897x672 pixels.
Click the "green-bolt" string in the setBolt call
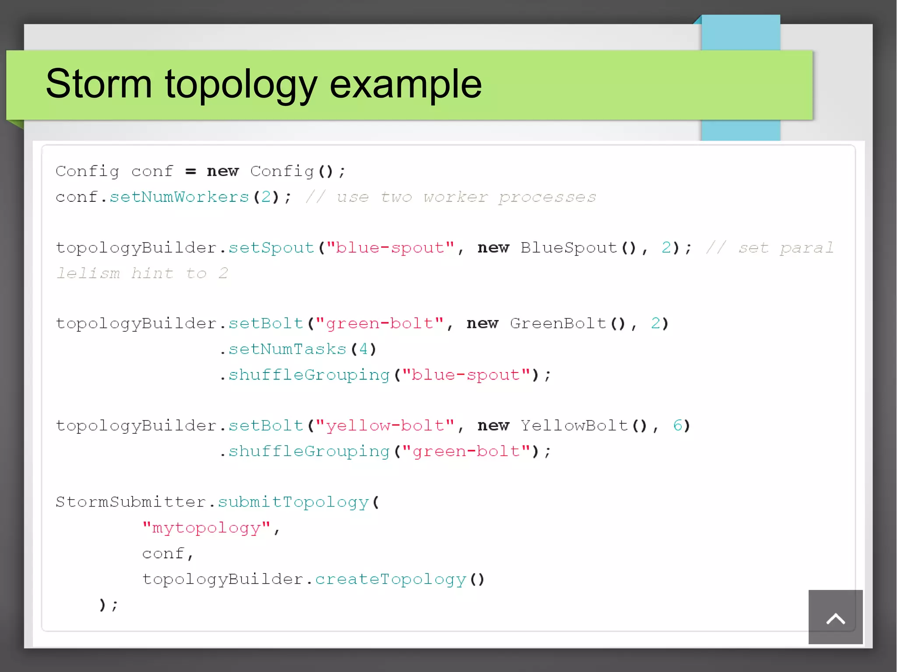click(379, 324)
